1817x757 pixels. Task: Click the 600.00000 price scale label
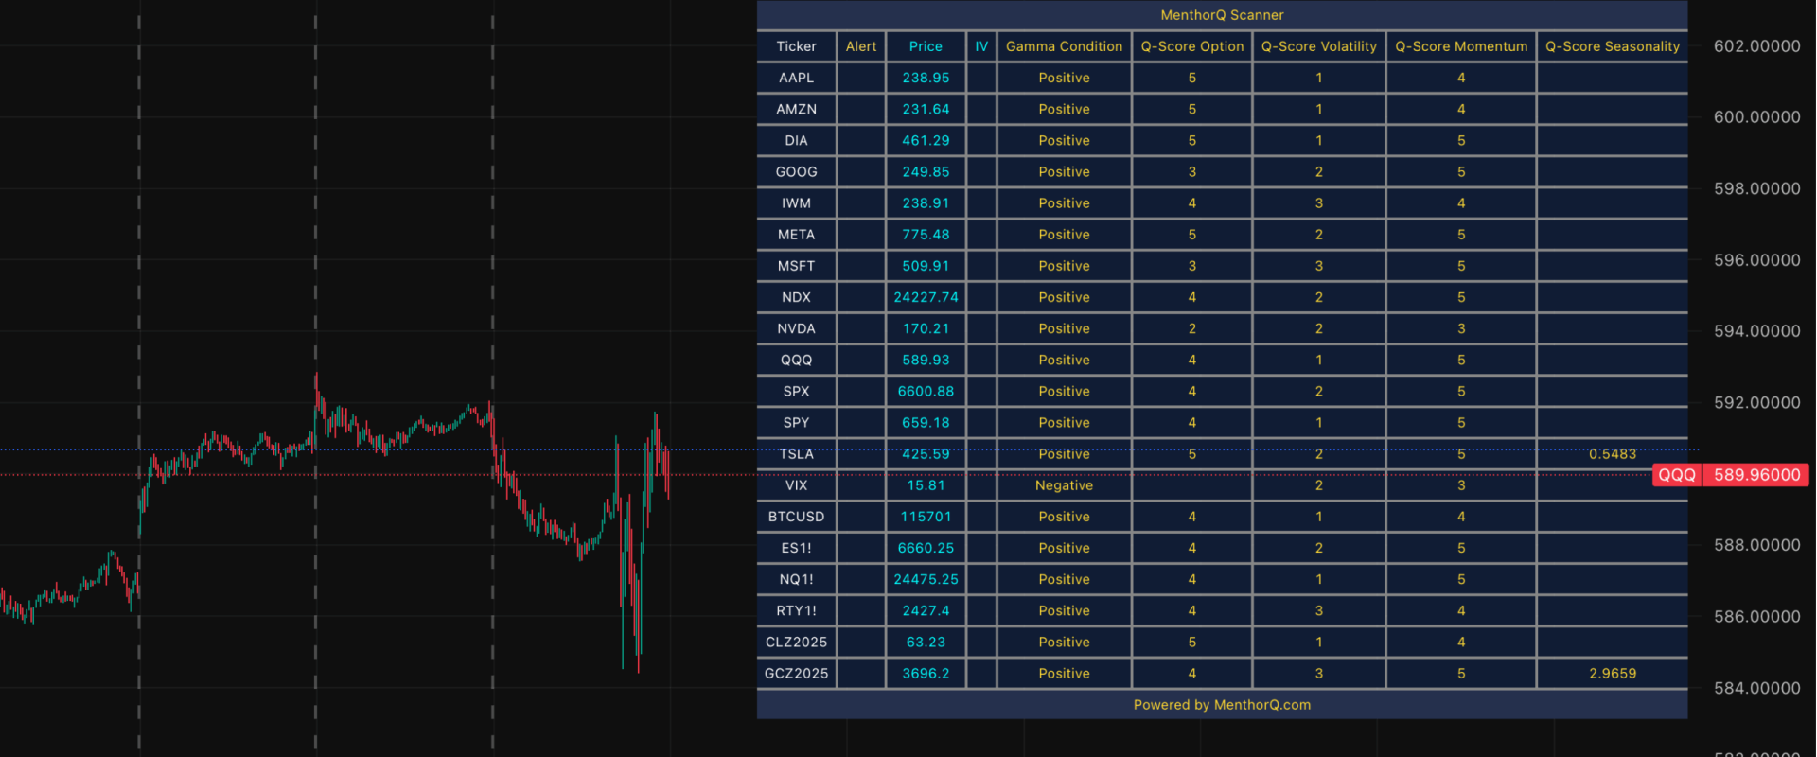click(1756, 117)
